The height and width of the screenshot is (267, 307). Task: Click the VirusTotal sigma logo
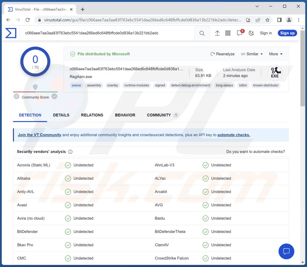(x=10, y=33)
